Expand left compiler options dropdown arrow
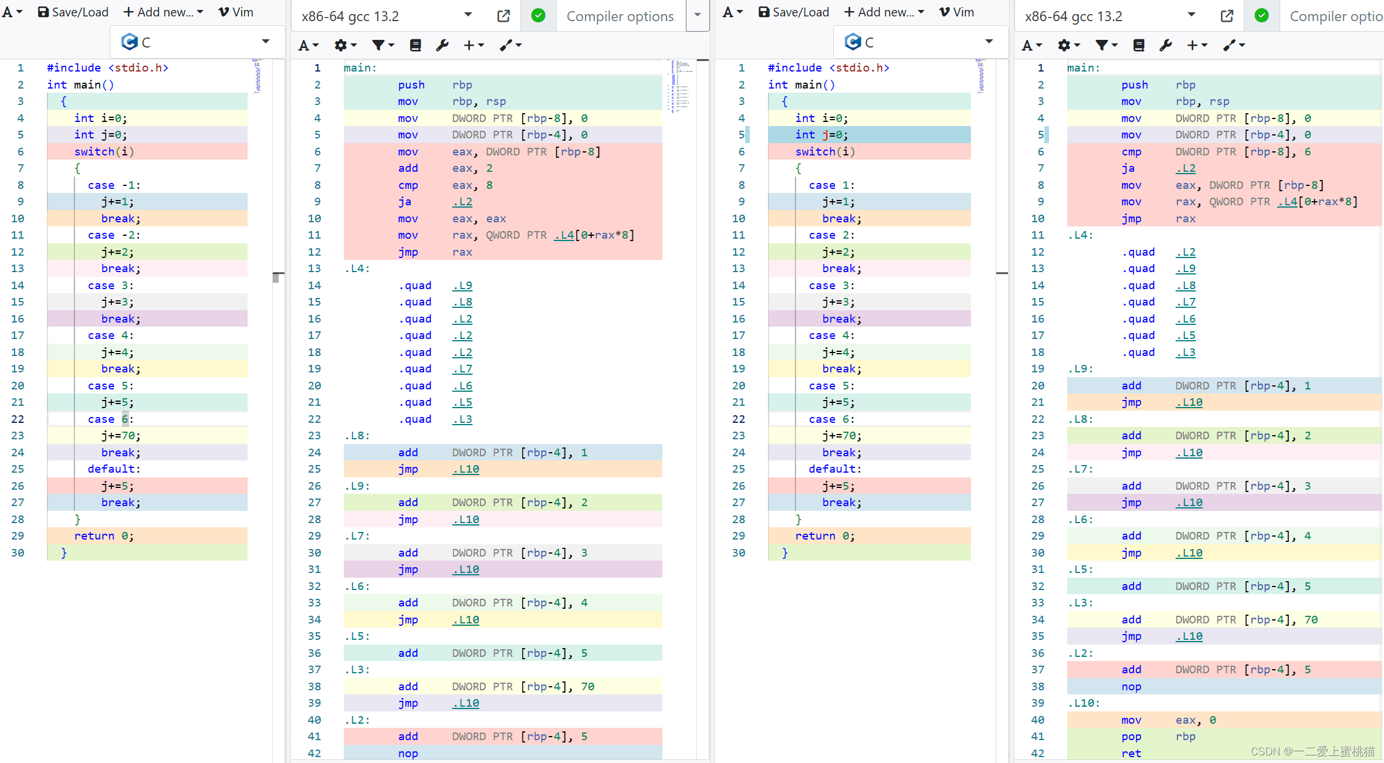This screenshot has width=1384, height=763. pyautogui.click(x=697, y=16)
